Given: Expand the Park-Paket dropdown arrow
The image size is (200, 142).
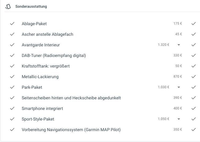Looking at the screenshot, I should point(179,87).
